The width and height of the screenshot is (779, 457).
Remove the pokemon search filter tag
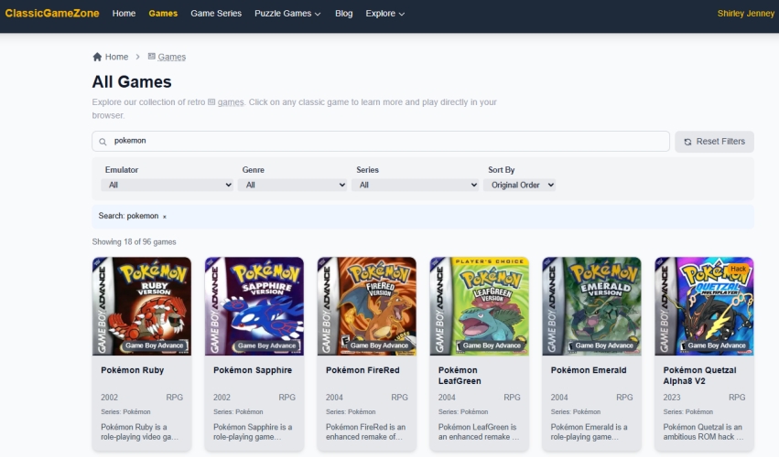tap(165, 217)
